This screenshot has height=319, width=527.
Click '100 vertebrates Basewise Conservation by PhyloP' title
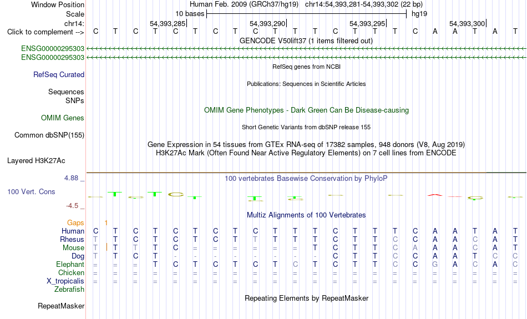pyautogui.click(x=306, y=179)
